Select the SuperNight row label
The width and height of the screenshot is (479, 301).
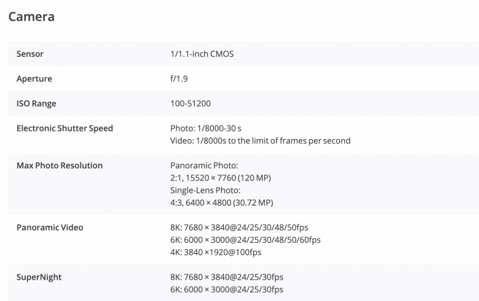(x=38, y=277)
